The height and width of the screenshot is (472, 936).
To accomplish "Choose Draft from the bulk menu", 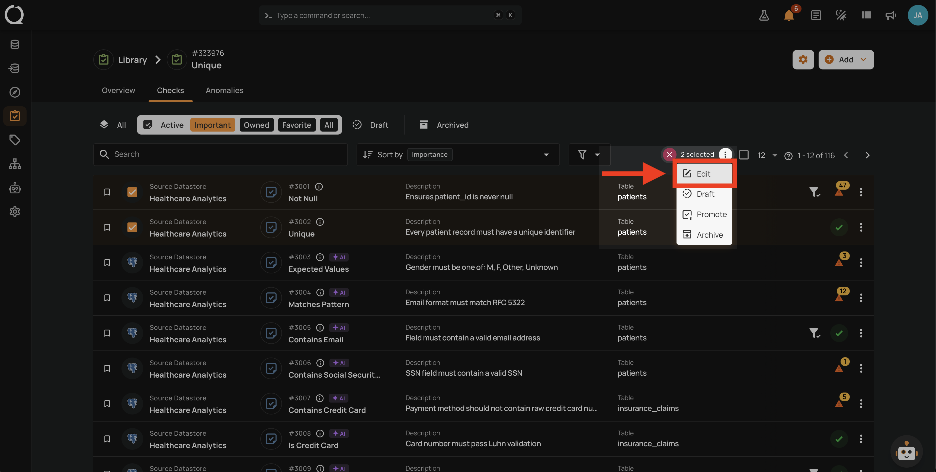I will (x=704, y=194).
